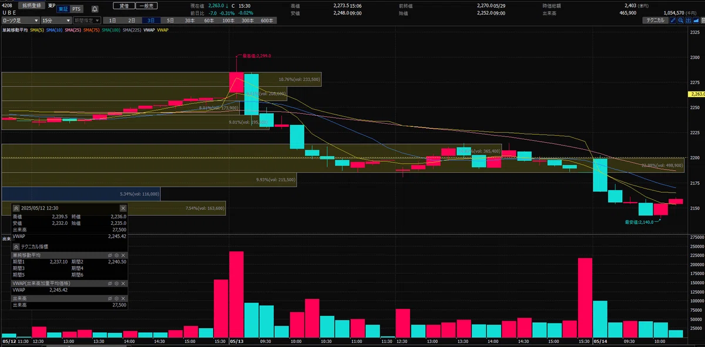Collapse the テクニカル指標 section
The image size is (705, 347).
(x=16, y=247)
